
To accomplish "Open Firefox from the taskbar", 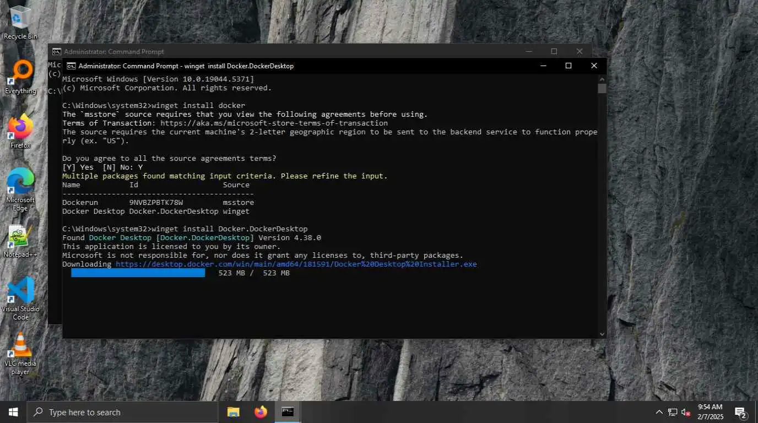I will click(261, 412).
